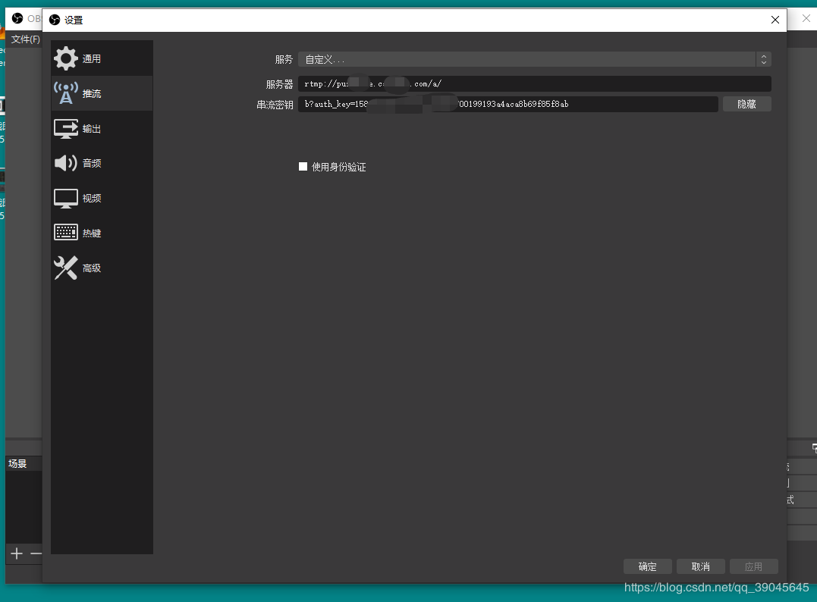Open the 视频 video monitor icon
Screen dimensions: 817x602
[x=66, y=199]
